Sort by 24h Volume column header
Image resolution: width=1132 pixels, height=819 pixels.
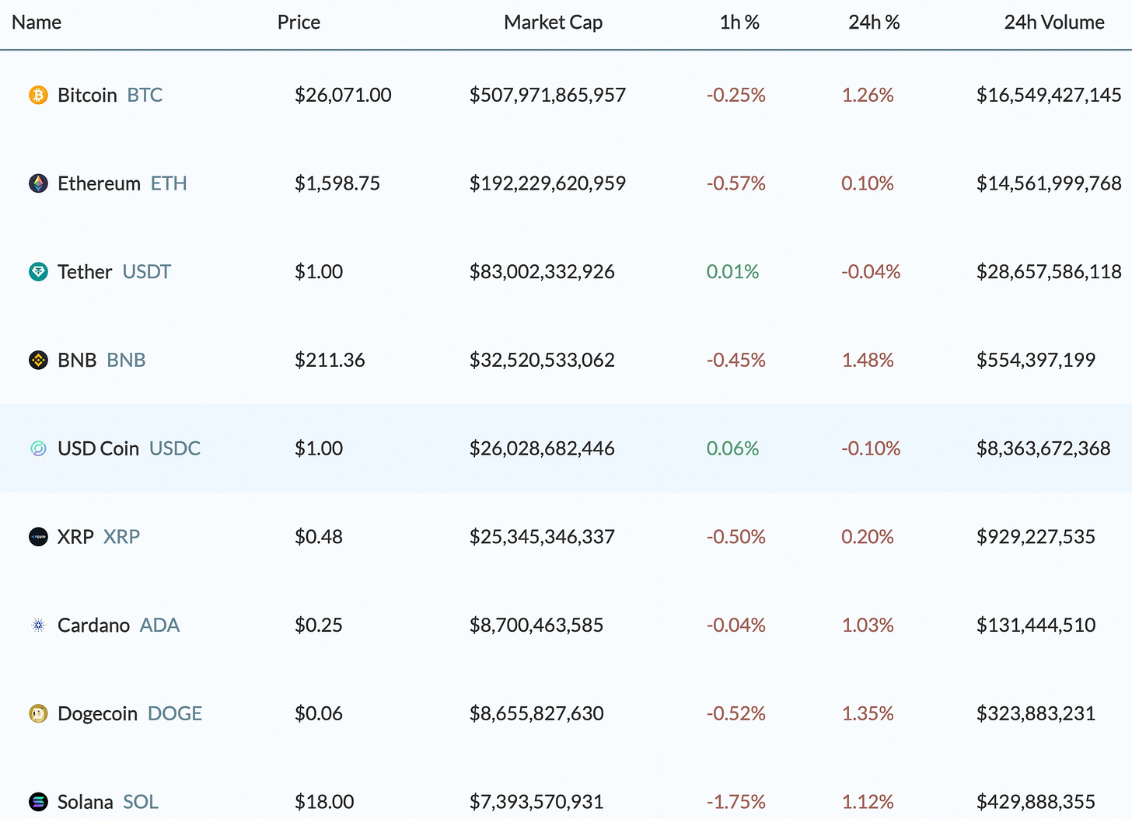coord(1054,23)
